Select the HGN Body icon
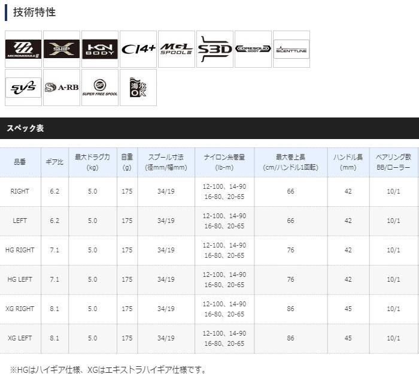This screenshot has height=377, width=419. (x=100, y=49)
